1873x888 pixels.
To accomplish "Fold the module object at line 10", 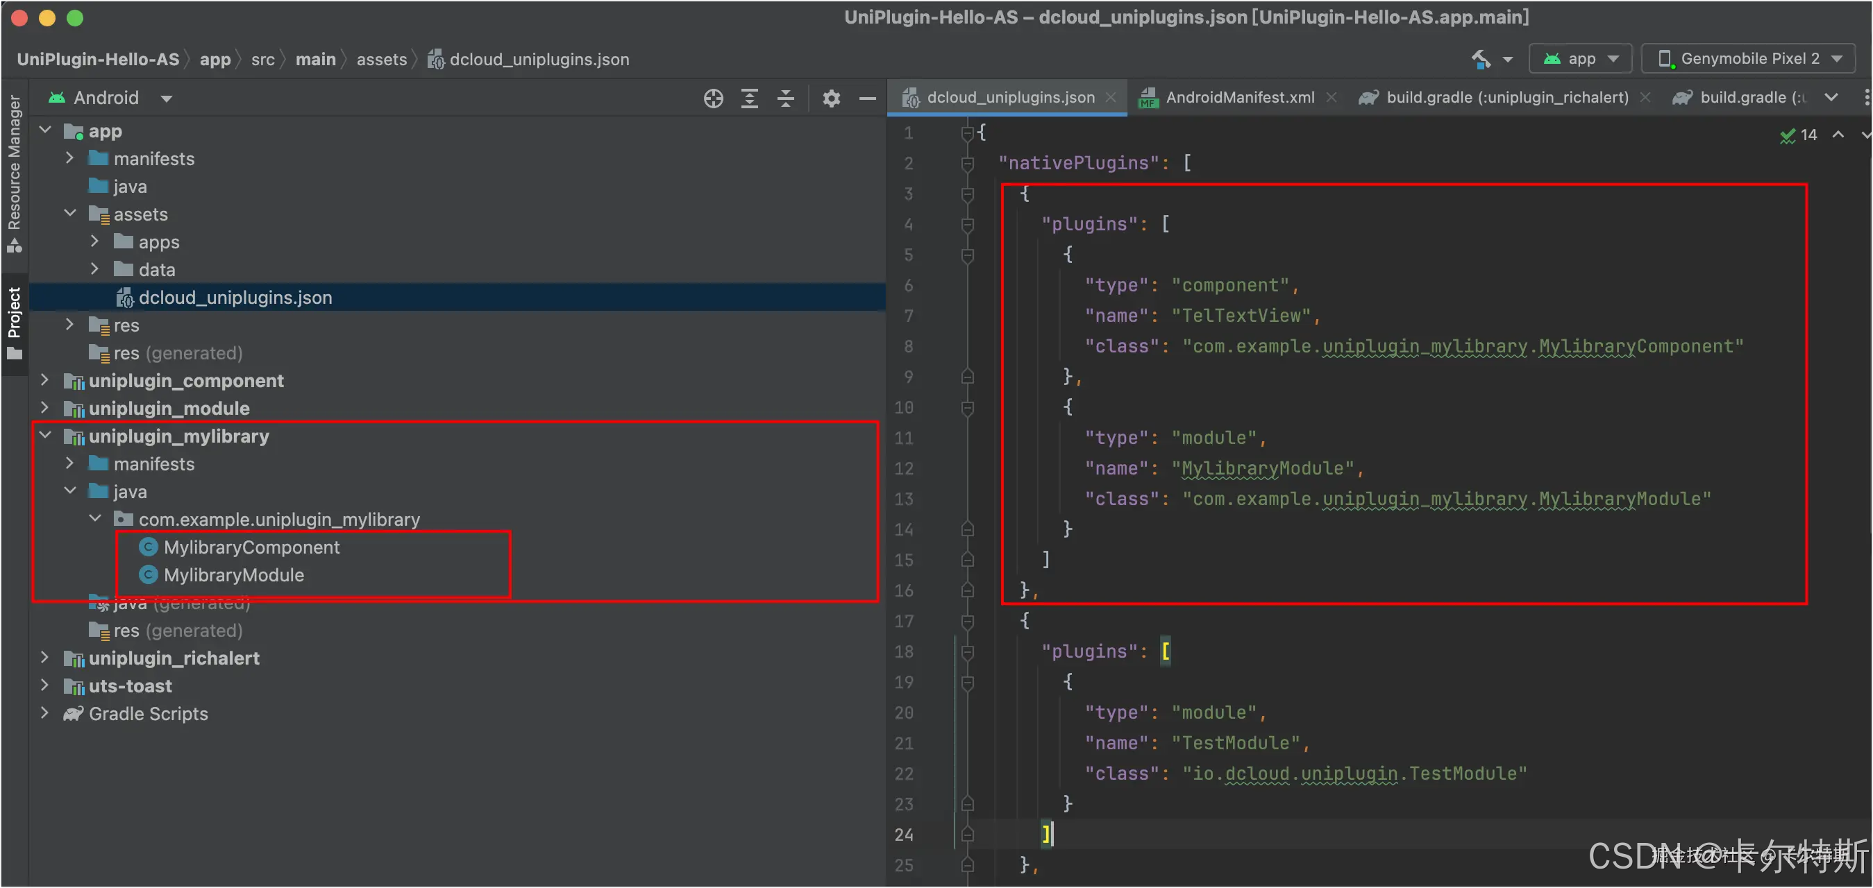I will [967, 408].
